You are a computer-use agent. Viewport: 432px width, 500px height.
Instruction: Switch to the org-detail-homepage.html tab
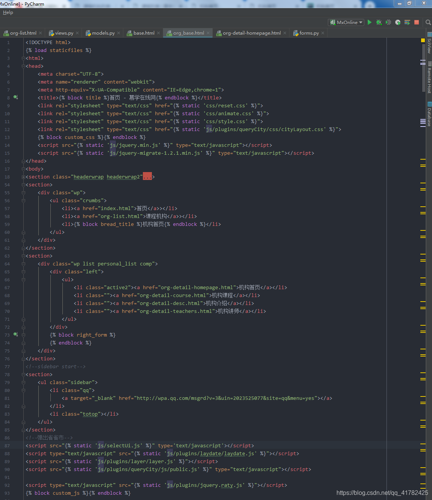pyautogui.click(x=252, y=33)
